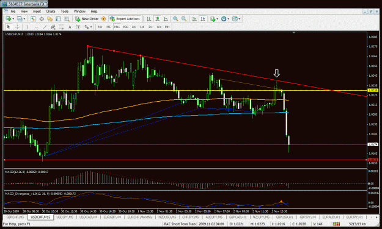The width and height of the screenshot is (382, 229).
Task: Switch timeframe to M5
Action: click(108, 27)
